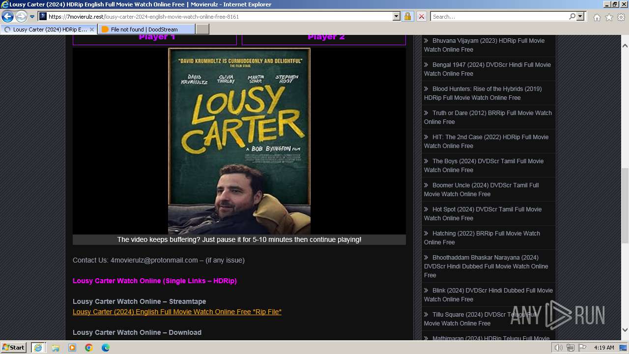The width and height of the screenshot is (629, 354).
Task: Open recent pages dropdown next to navigation arrows
Action: coord(32,17)
